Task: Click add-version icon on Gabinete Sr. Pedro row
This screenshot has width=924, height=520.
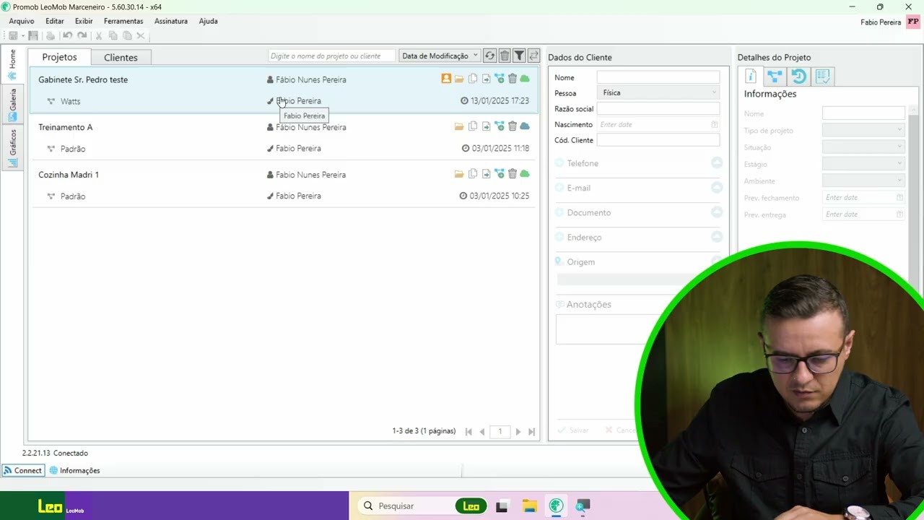Action: point(499,79)
